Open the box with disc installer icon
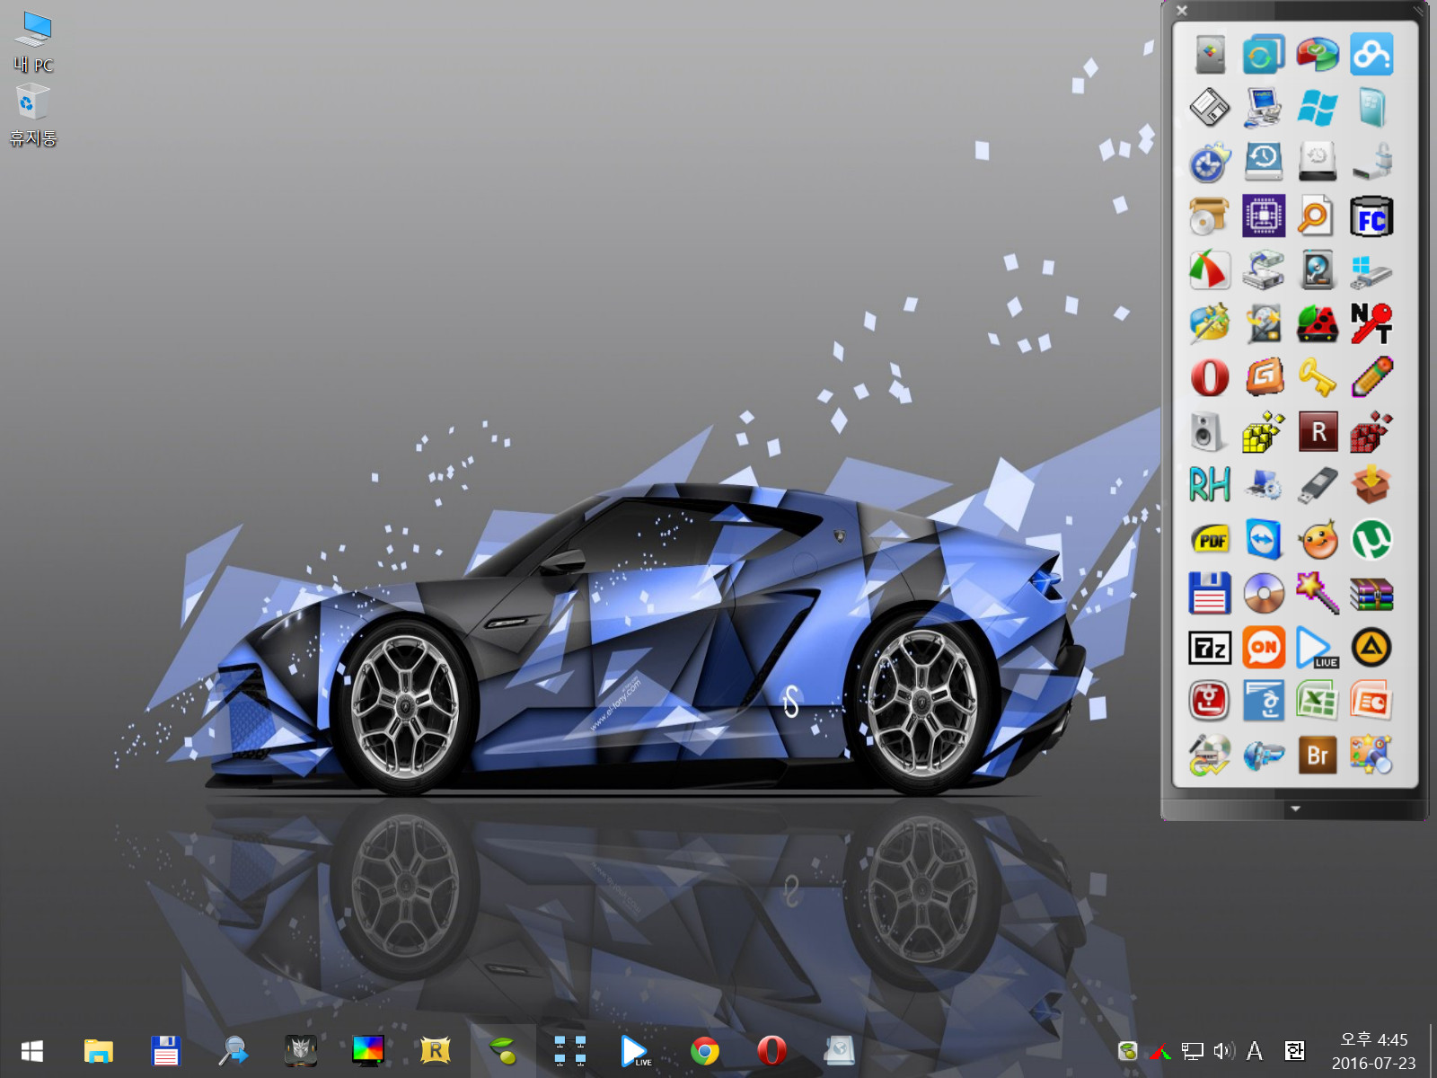Viewport: 1437px width, 1078px height. pyautogui.click(x=1210, y=216)
